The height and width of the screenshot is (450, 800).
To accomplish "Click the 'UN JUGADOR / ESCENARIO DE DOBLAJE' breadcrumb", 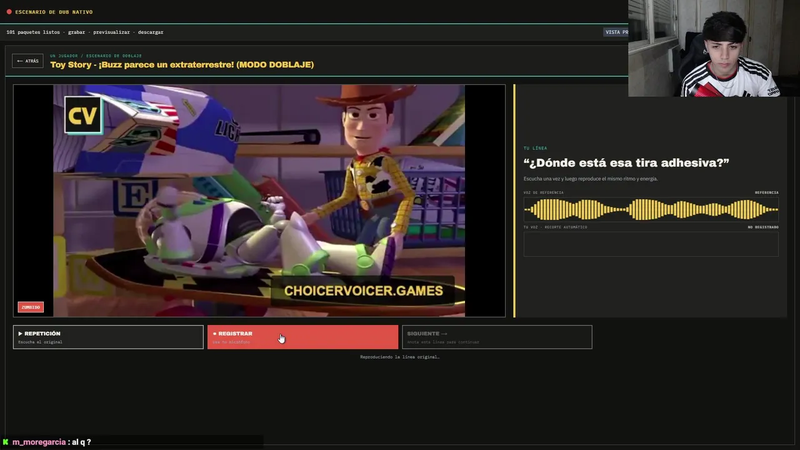I will pos(96,56).
